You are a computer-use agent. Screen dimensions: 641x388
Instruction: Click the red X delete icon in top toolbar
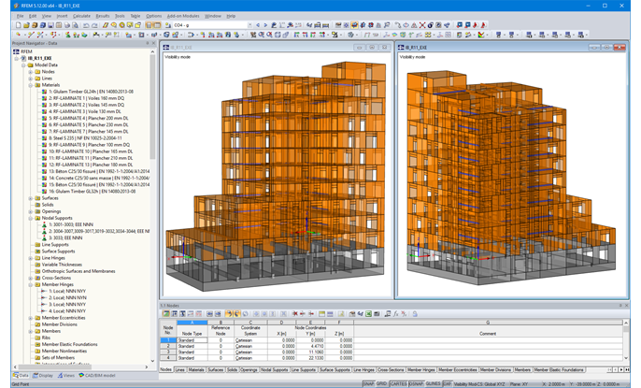[422, 25]
